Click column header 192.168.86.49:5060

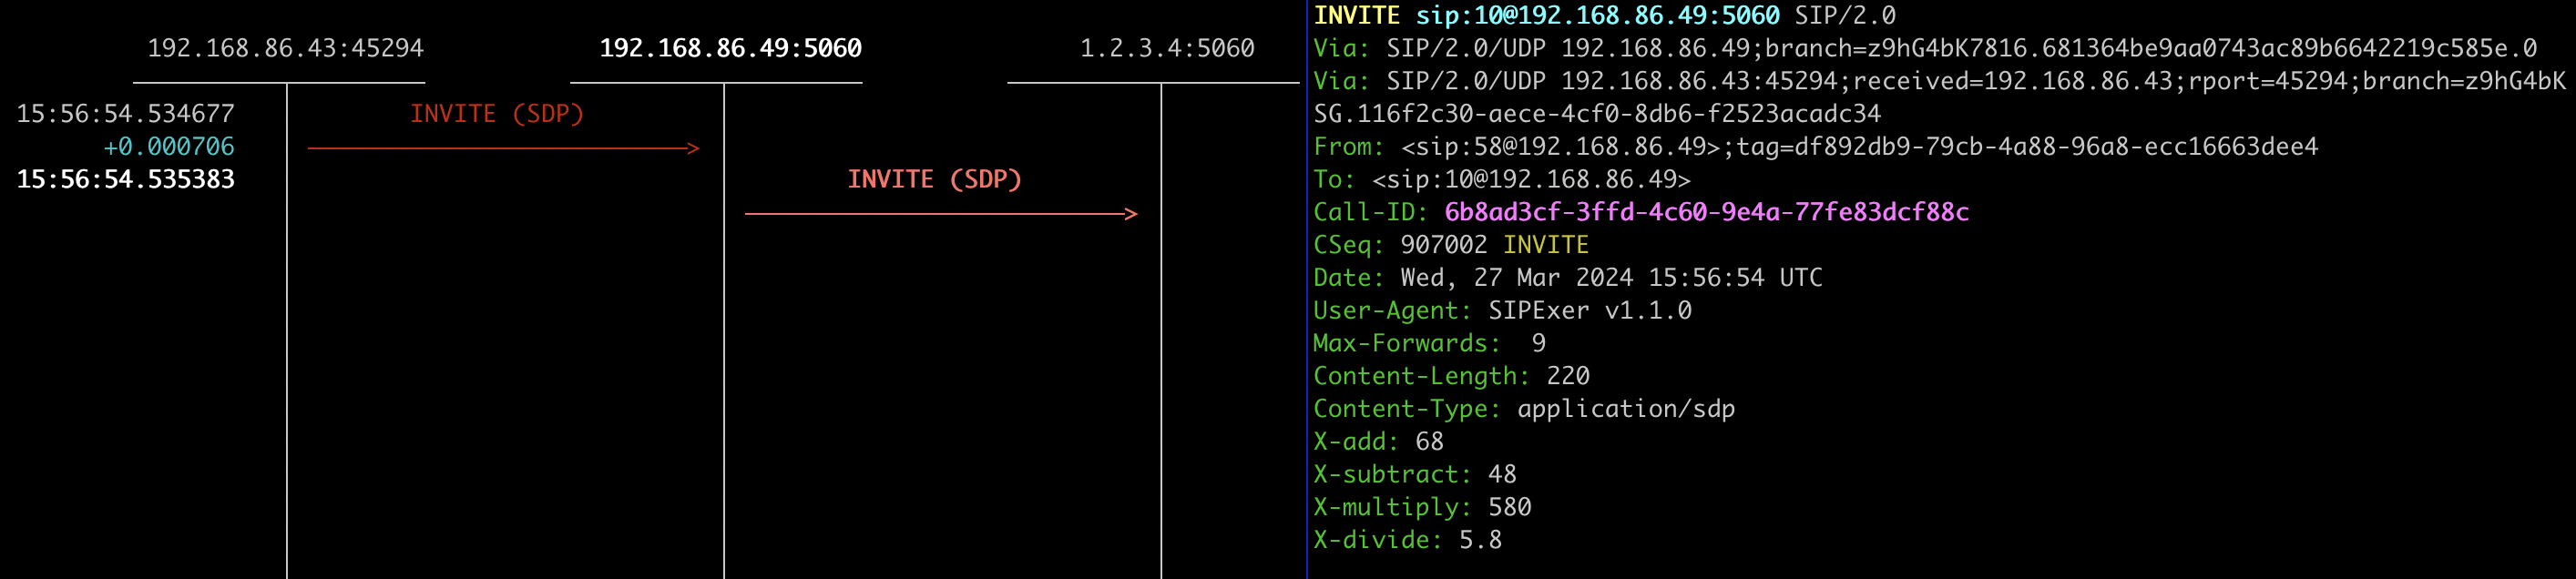point(730,48)
